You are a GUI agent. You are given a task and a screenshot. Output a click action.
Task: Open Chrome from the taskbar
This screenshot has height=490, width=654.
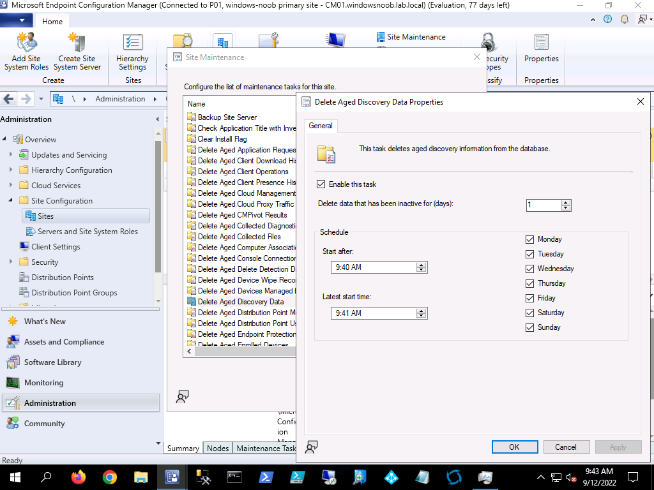(110, 477)
